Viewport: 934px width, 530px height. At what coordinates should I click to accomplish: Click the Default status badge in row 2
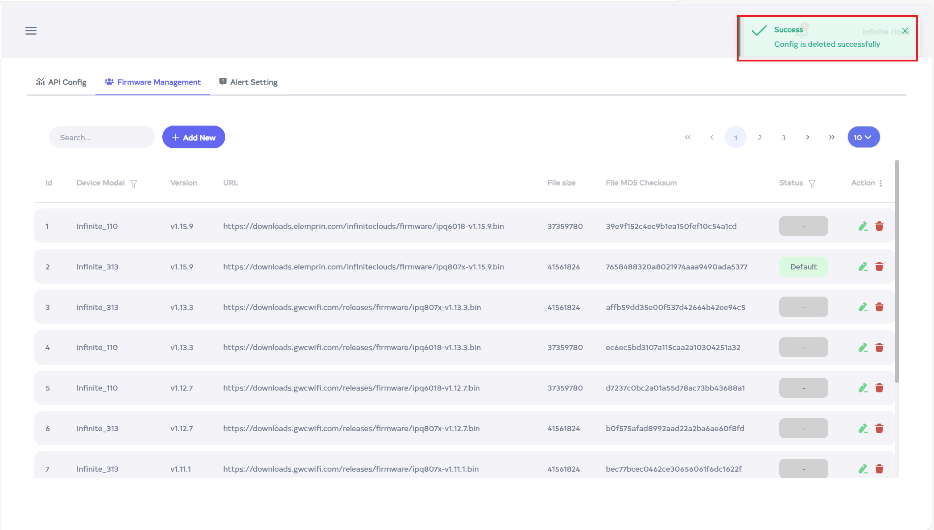point(803,267)
